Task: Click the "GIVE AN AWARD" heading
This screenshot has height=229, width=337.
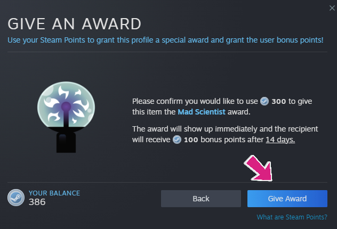Action: click(74, 24)
